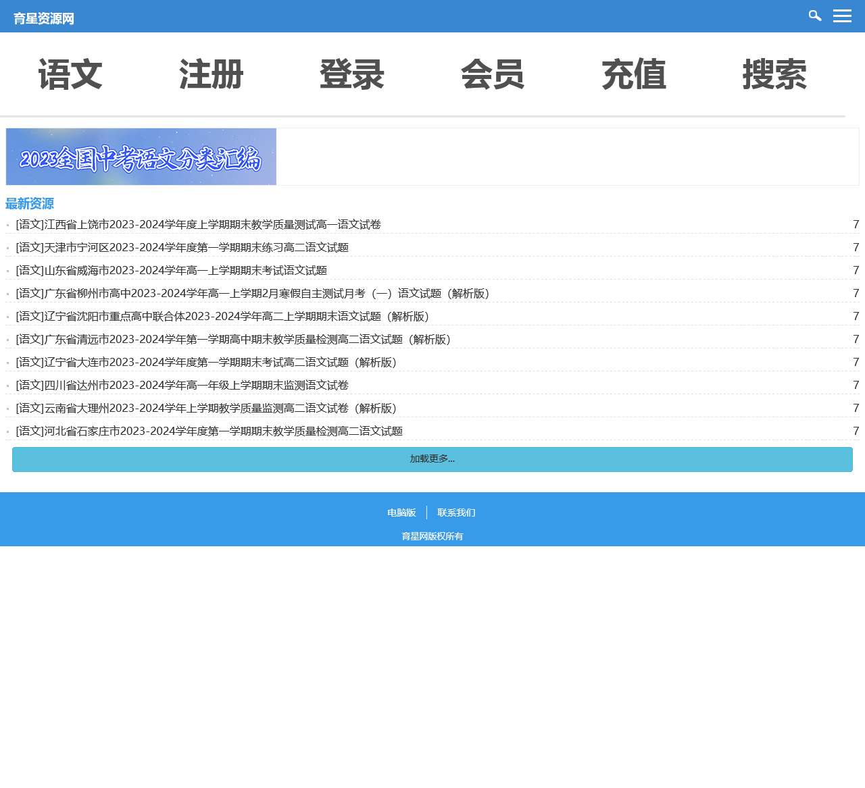Open the 江西省上饶市 高一语文试卷 item
The width and height of the screenshot is (865, 788).
198,224
